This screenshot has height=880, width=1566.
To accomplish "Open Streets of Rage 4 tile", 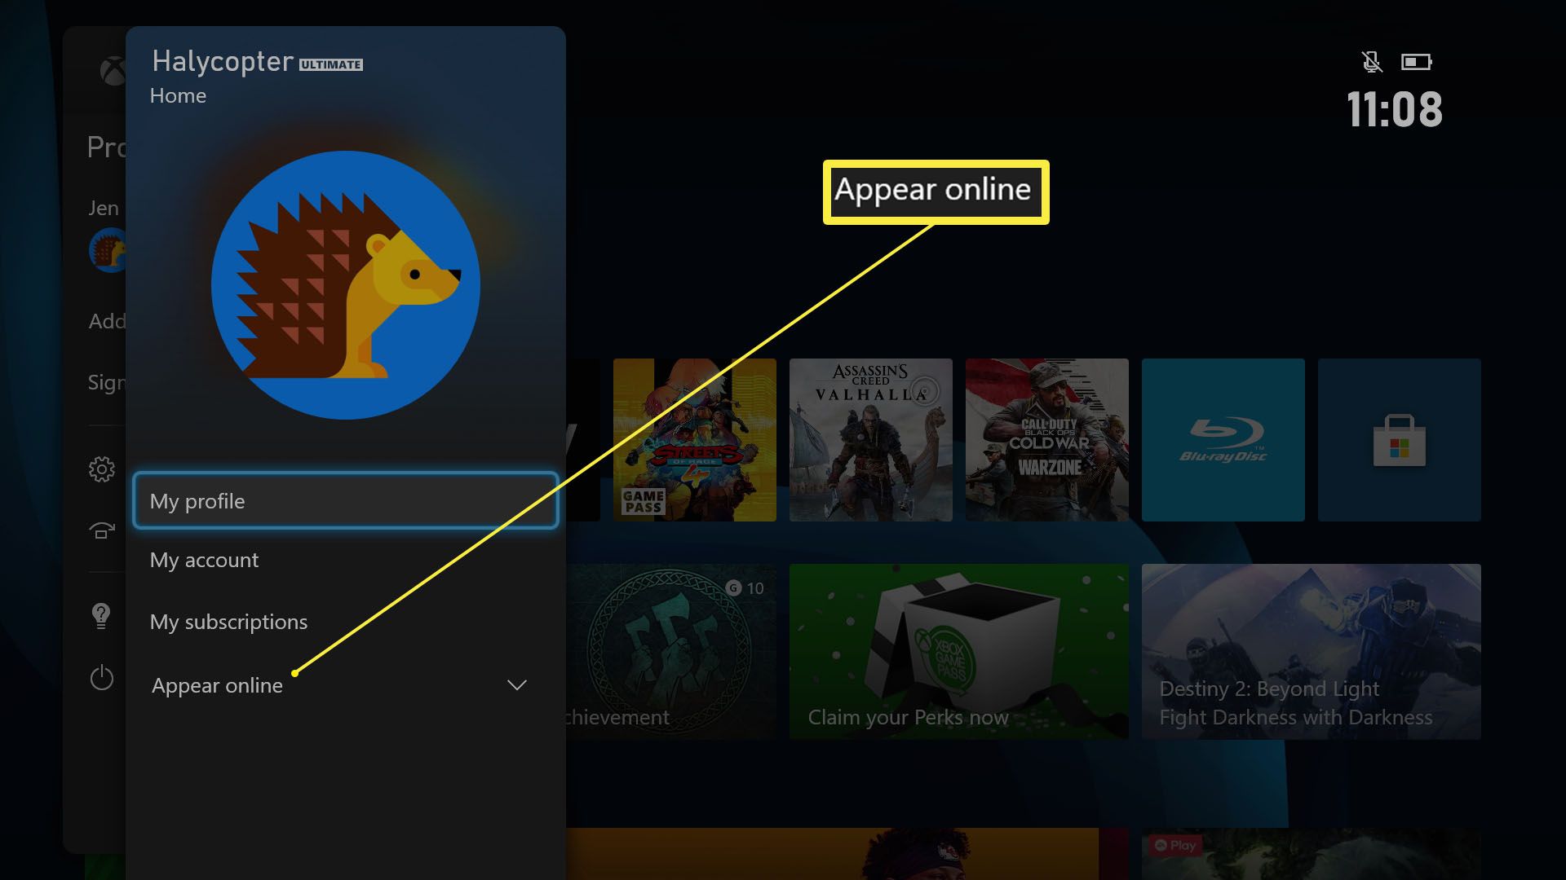I will click(x=694, y=440).
